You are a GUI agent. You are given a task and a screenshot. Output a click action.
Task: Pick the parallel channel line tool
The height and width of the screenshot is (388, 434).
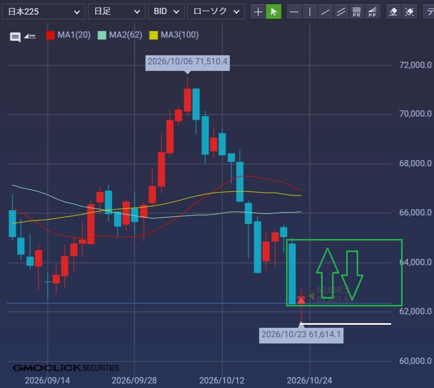coord(341,12)
